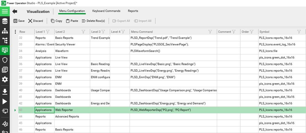Select the current row indicator at row 43
Screen dimensions: 306x133
(15, 110)
